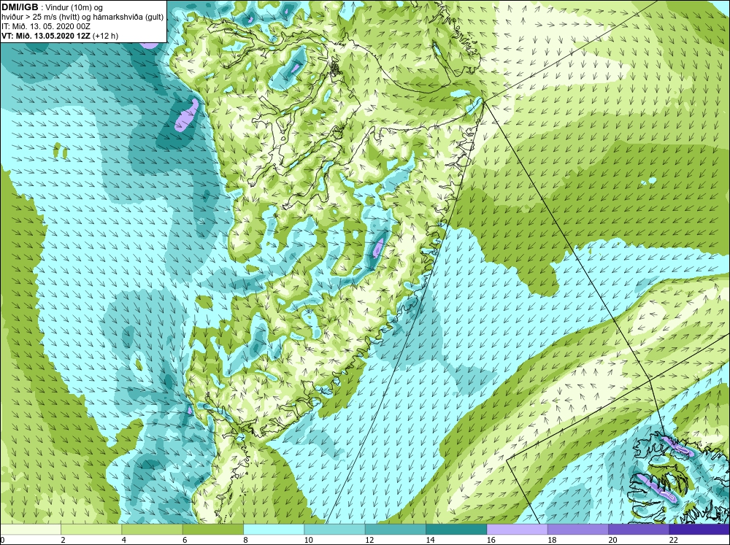The width and height of the screenshot is (730, 545).
Task: Click the 8–10 m/s light cyan swatch
Action: (x=274, y=529)
